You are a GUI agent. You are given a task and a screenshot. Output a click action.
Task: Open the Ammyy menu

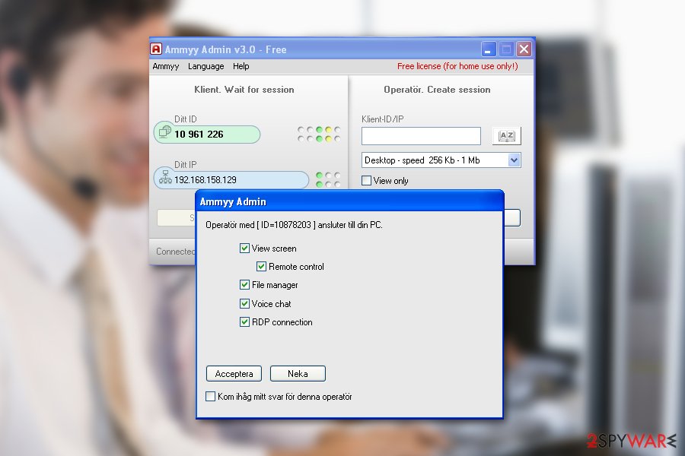[x=166, y=66]
